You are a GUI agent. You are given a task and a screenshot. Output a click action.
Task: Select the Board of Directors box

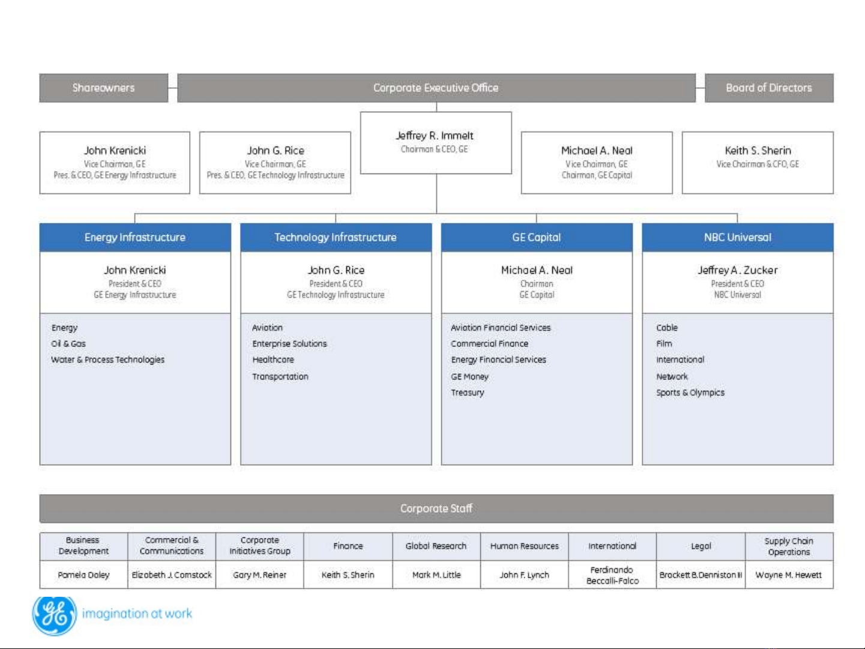point(768,88)
